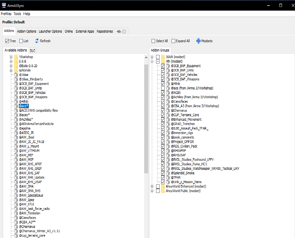Toggle the Tree view checkbox
The image size is (295, 238).
pyautogui.click(x=7, y=41)
